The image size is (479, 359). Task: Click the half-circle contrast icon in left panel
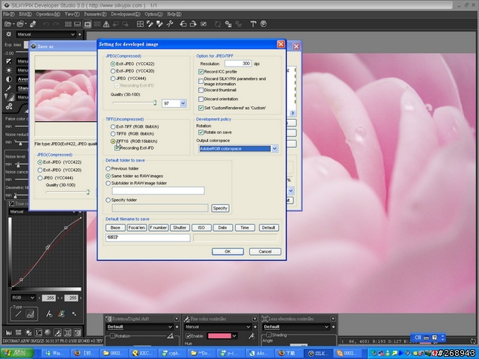9,79
